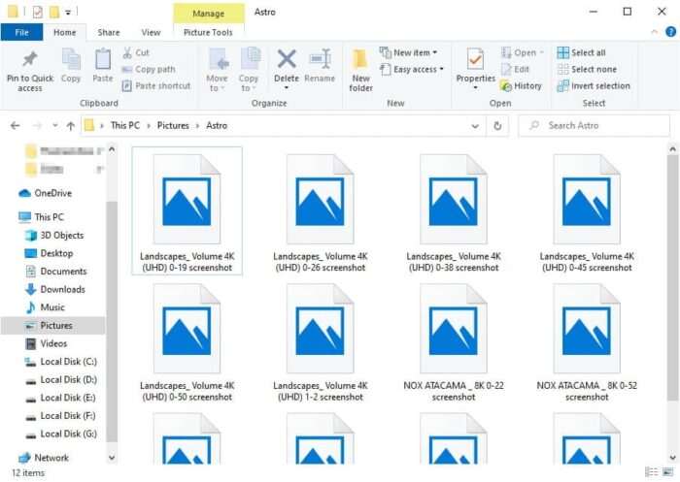
Task: Select NOX ATACAMA 8K 0-22 screenshot
Action: [454, 342]
